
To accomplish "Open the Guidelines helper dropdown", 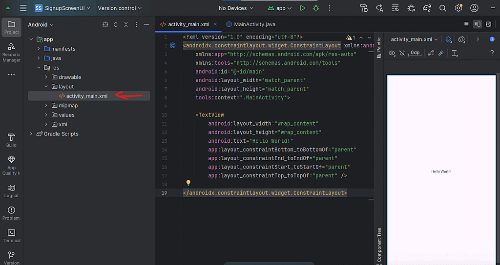I will point(455,53).
